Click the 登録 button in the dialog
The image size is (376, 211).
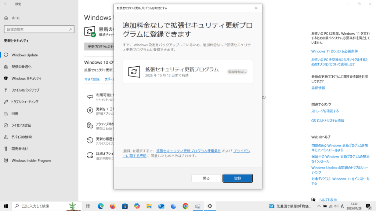[238, 178]
